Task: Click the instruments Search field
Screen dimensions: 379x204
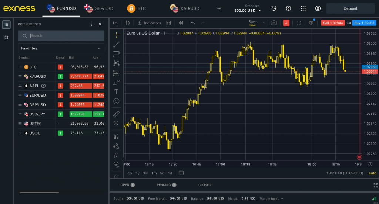Action: tap(61, 36)
